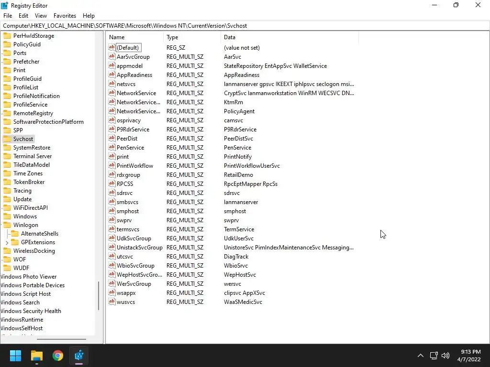490x367 pixels.
Task: Click the AarSvcGroup value icon
Action: [x=112, y=56]
